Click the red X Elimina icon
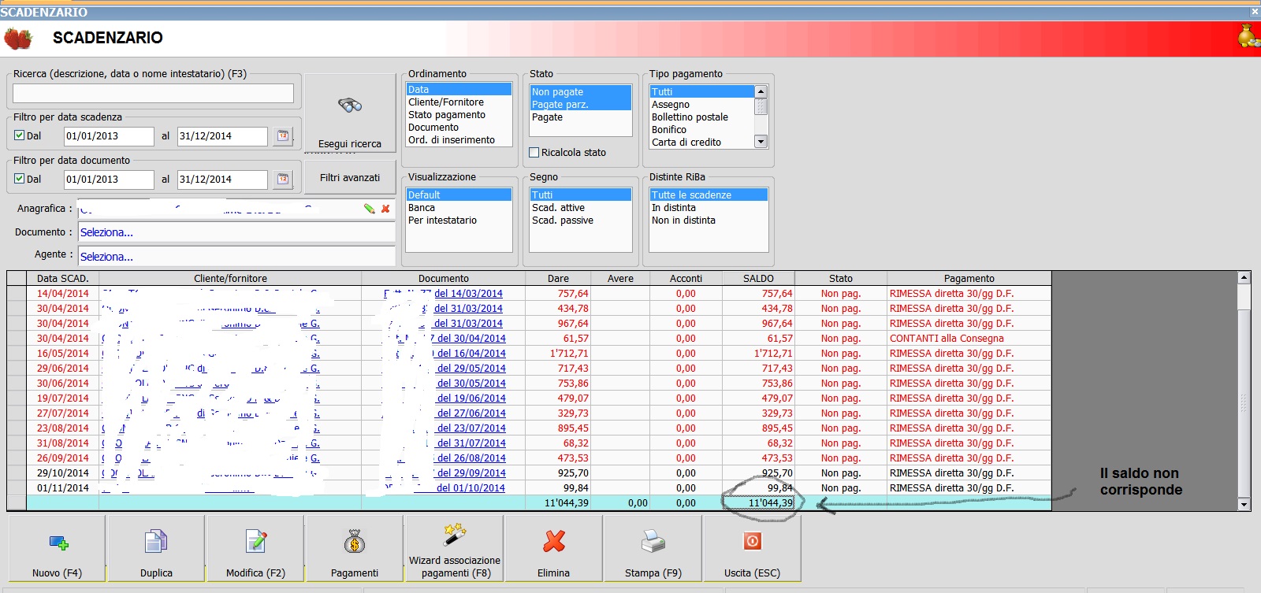The width and height of the screenshot is (1261, 593). (554, 541)
